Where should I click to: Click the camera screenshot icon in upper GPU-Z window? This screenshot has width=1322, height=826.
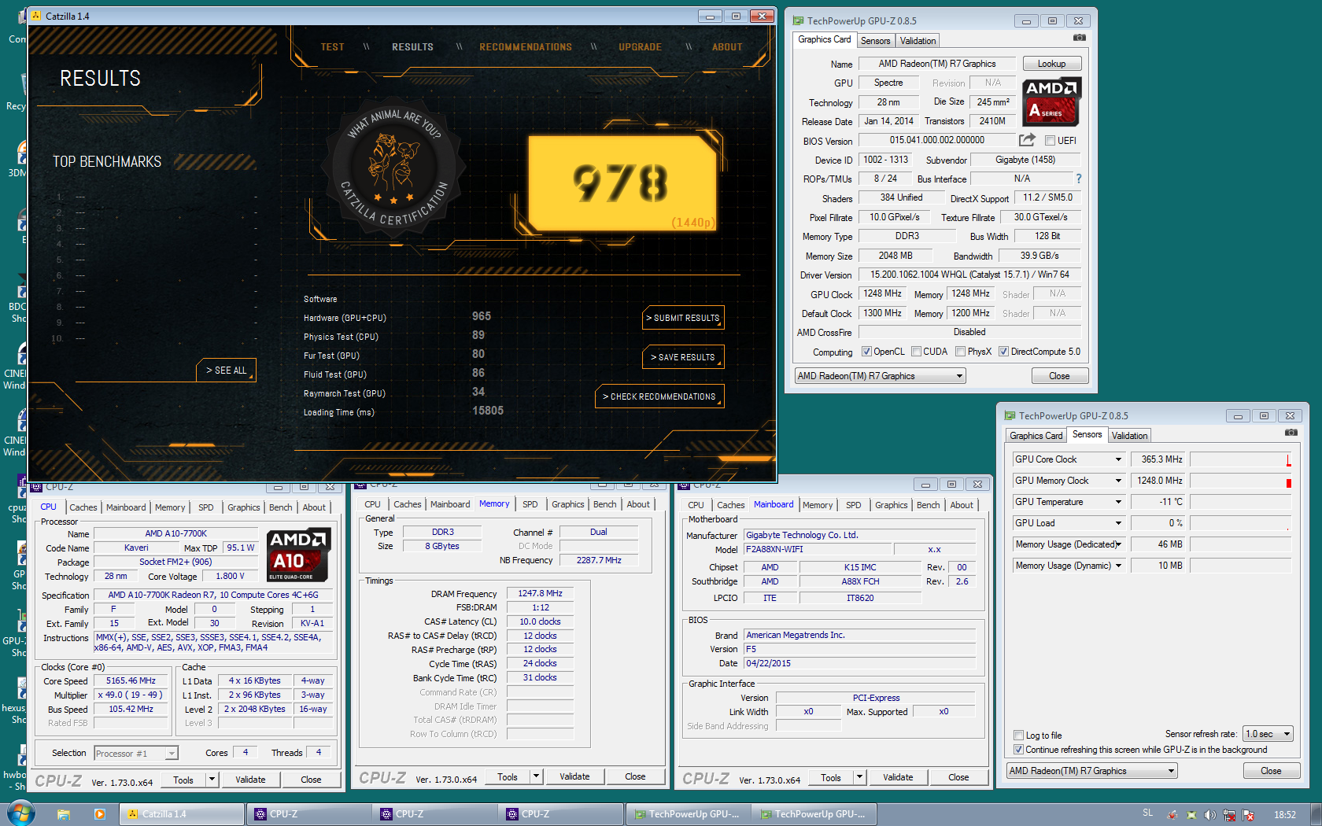coord(1079,38)
